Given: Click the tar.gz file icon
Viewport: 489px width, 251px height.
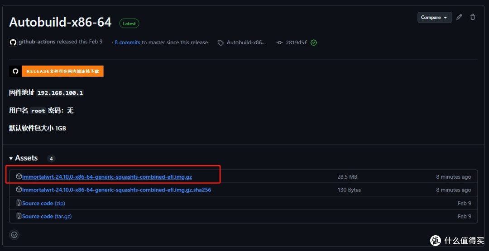Looking at the screenshot, I should point(19,216).
